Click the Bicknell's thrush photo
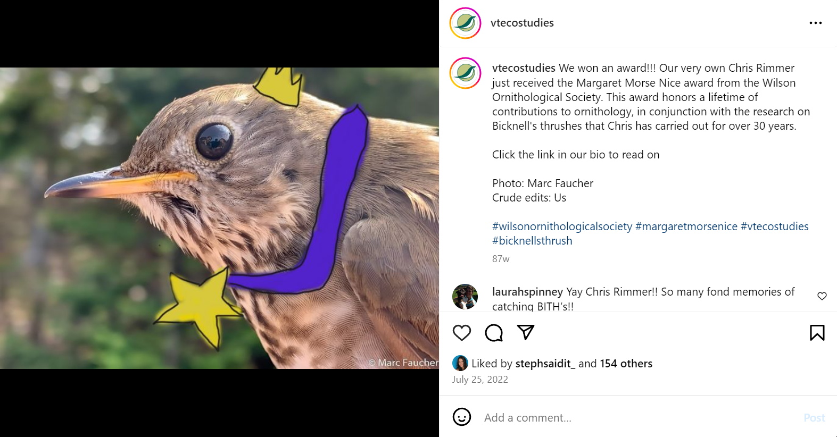837x437 pixels. 219,218
